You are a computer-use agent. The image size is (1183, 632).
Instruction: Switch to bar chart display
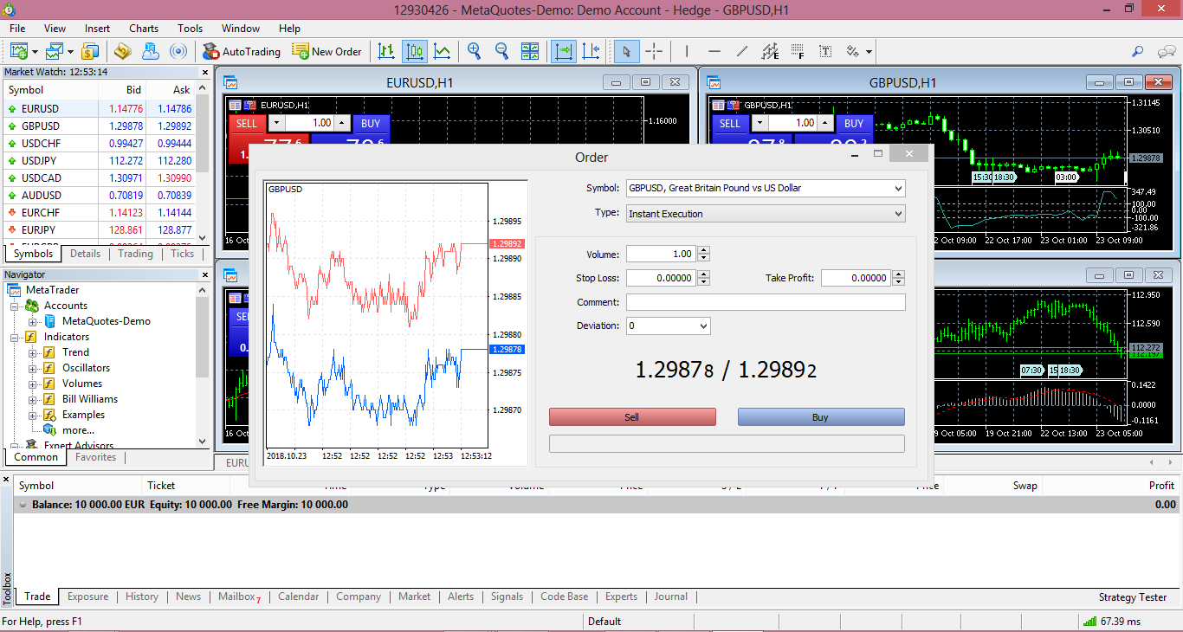[x=386, y=51]
